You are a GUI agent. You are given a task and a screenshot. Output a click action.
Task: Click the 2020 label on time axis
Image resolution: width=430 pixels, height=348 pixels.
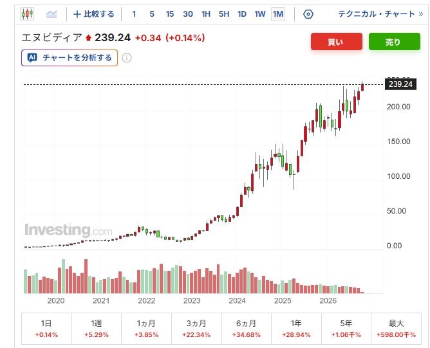tap(55, 300)
